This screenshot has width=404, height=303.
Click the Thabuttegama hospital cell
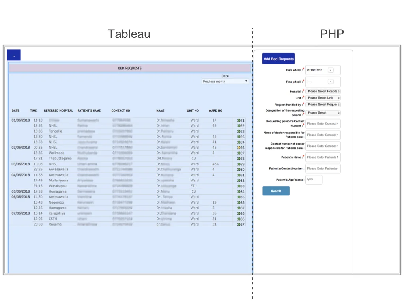point(60,158)
